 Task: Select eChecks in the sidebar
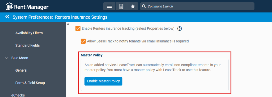(x=18, y=95)
